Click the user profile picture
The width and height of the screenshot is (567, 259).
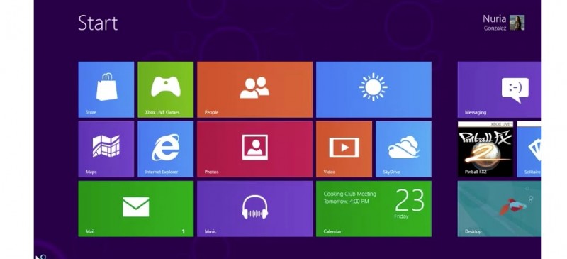point(517,23)
